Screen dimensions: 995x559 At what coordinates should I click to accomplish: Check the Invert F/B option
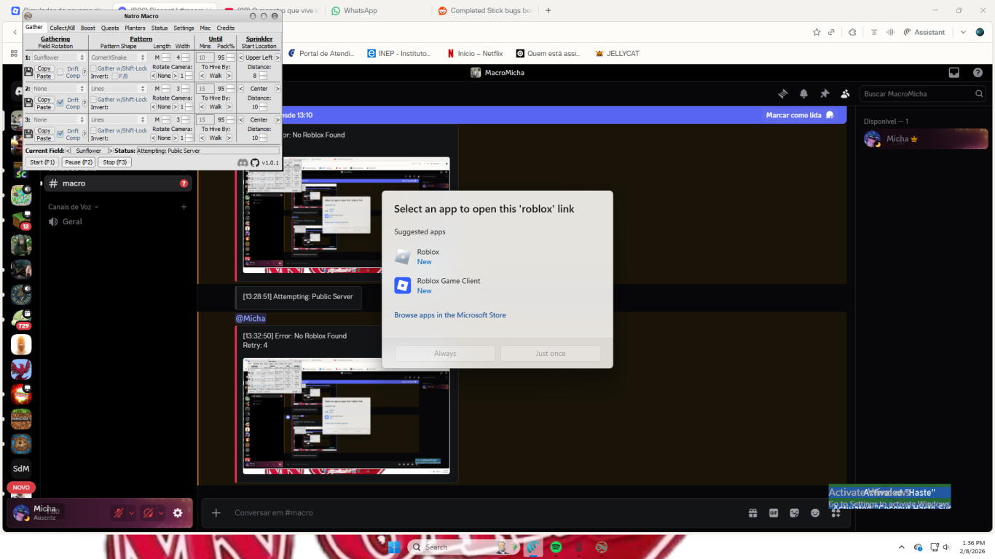pyautogui.click(x=115, y=76)
